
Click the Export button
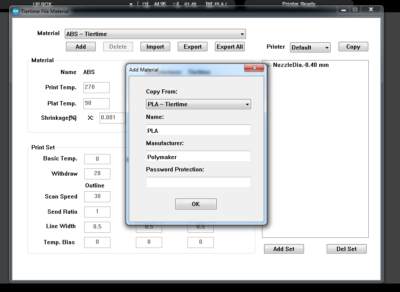click(192, 47)
